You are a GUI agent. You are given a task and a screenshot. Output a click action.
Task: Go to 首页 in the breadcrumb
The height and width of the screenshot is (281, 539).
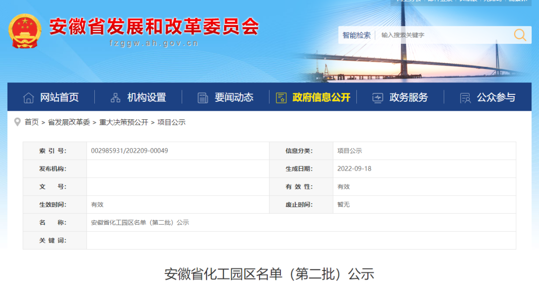(x=31, y=122)
